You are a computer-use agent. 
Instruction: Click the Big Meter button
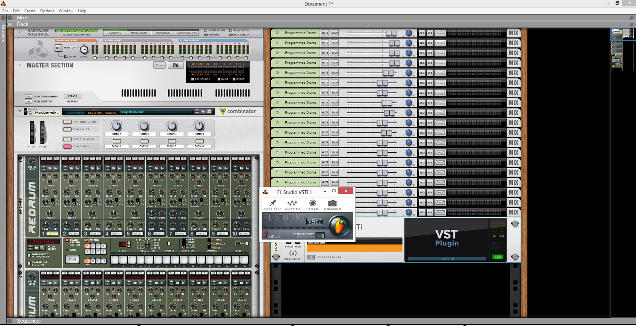163,32
